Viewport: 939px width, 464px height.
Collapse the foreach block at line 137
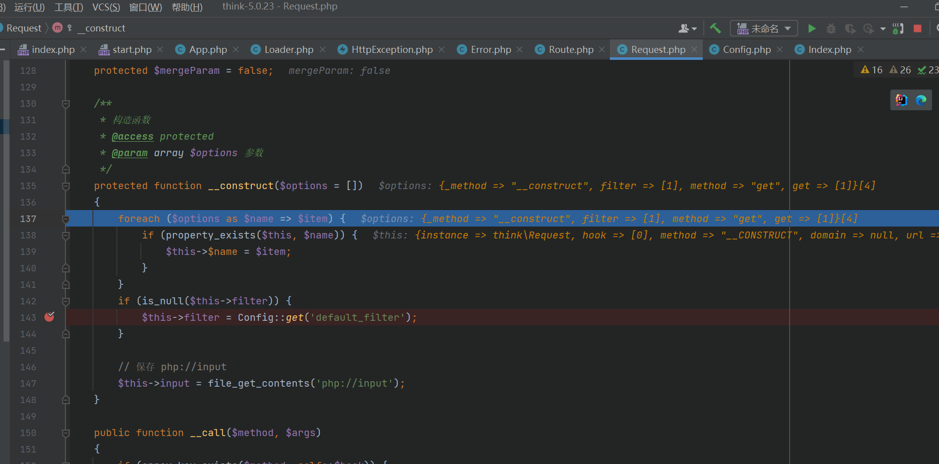(65, 219)
